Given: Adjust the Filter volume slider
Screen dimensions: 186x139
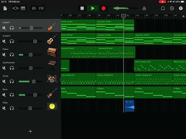Looking at the screenshot, I should pyautogui.click(x=31, y=108).
